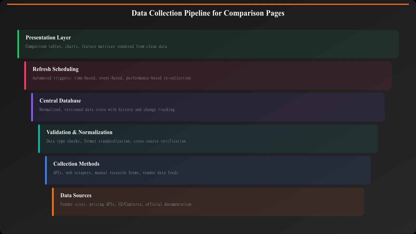Click the slide title "Data Collection Pipeline for Comparison Pages"
Viewport: 416px width, 234px height.
208,13
